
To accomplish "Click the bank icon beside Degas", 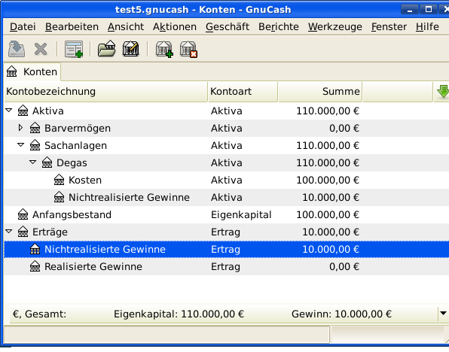I will (x=47, y=162).
